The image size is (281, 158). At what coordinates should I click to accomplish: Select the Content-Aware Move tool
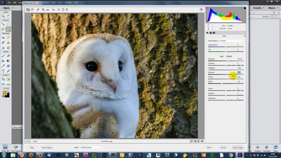point(3,84)
